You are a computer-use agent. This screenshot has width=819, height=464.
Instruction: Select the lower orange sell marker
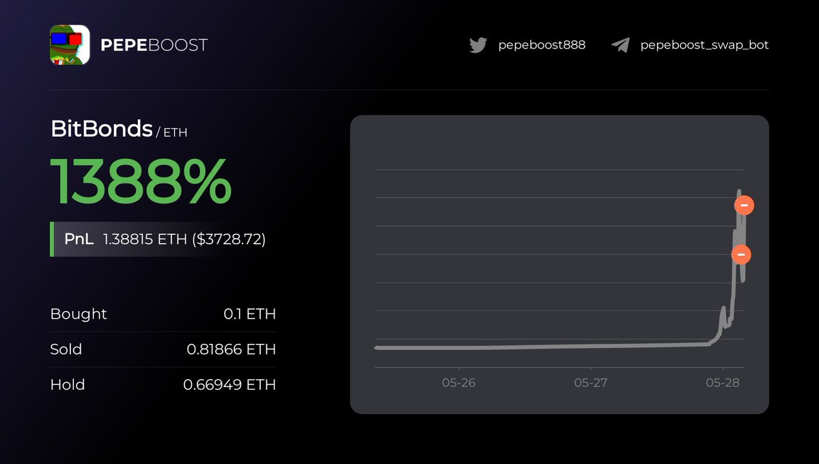pos(740,255)
